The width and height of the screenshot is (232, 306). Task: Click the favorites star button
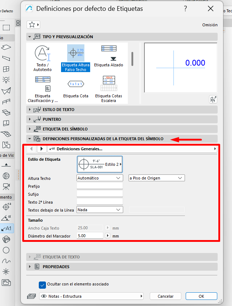33,25
